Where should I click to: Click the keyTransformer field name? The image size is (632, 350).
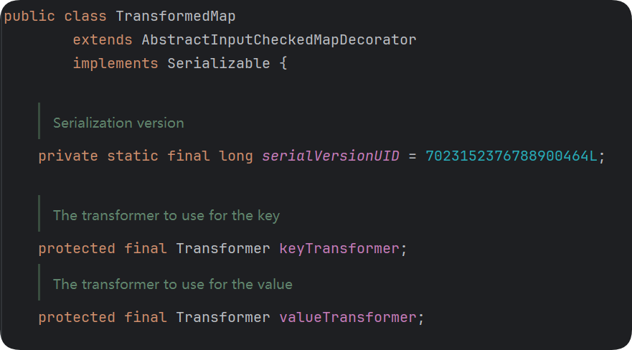339,248
